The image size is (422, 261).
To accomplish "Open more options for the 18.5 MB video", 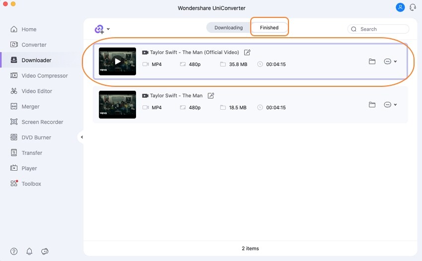I will (387, 105).
